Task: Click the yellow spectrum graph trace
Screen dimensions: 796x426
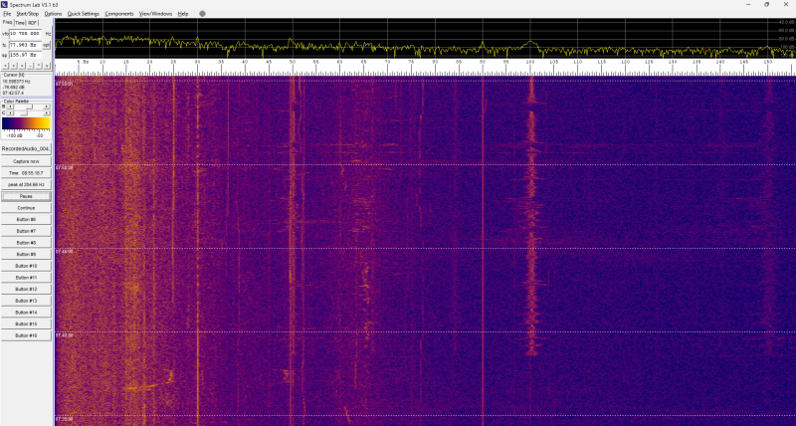Action: (425, 47)
